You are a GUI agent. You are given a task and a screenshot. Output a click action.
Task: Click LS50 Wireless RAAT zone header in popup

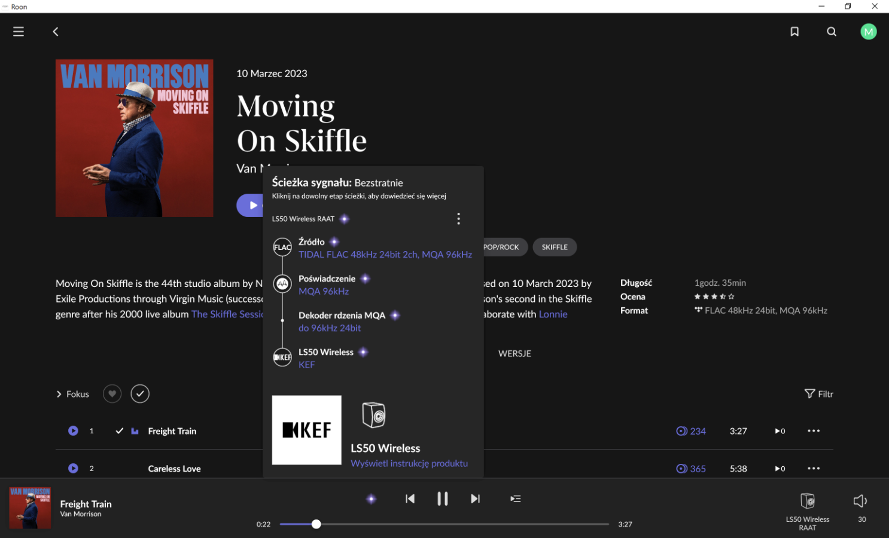[x=303, y=219]
